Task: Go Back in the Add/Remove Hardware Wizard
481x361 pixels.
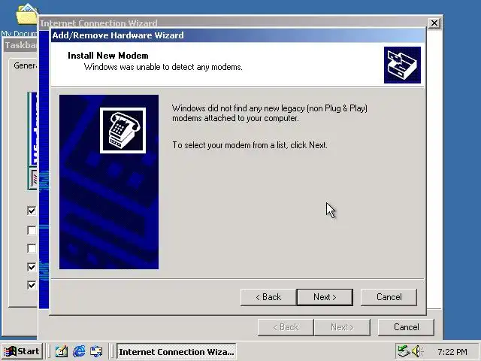Action: pyautogui.click(x=268, y=297)
